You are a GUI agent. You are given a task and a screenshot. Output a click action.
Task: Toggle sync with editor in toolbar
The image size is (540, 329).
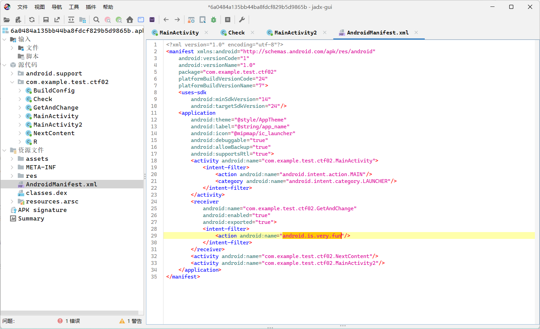tap(71, 20)
